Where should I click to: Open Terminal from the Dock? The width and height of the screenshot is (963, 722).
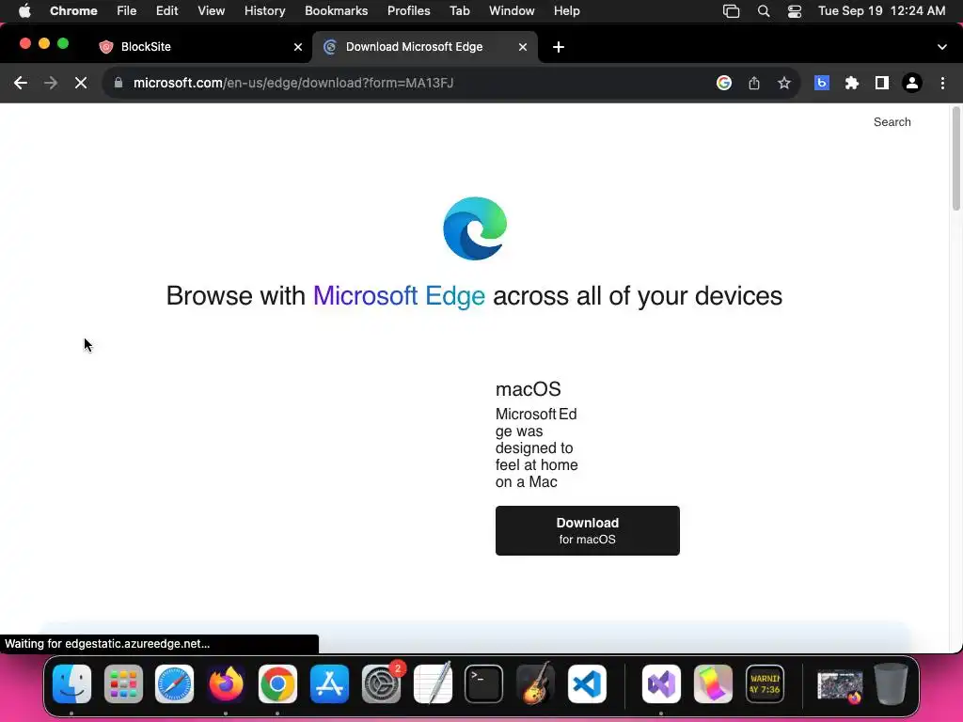(x=484, y=684)
